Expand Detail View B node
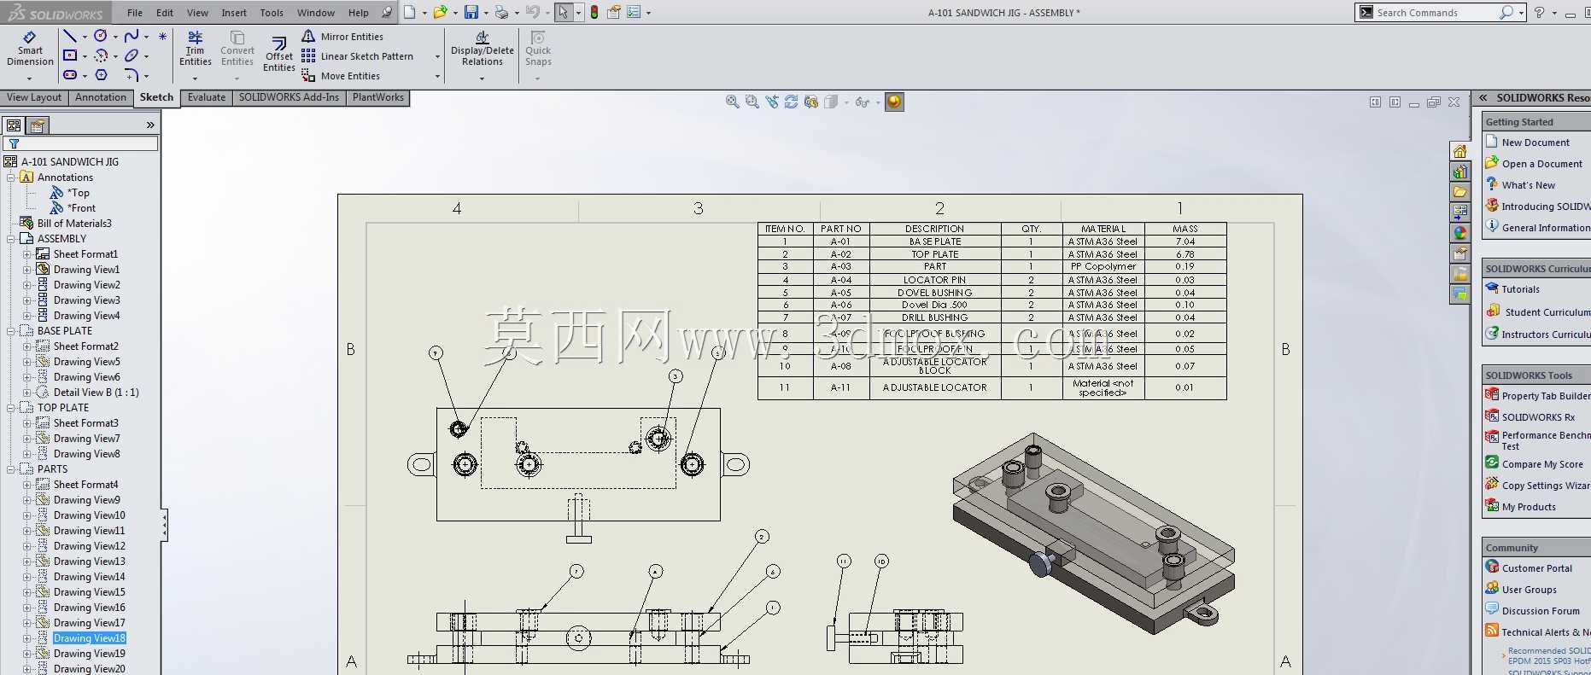 point(26,393)
